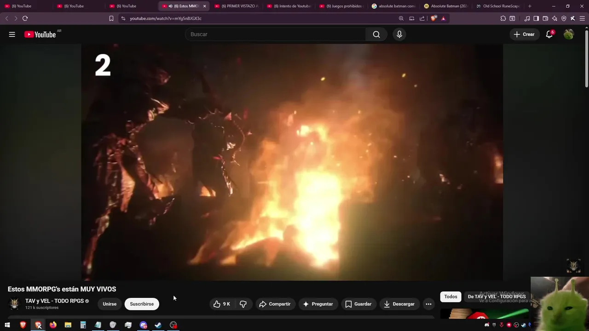The height and width of the screenshot is (331, 589).
Task: Click the magnifying glass search button
Action: (x=376, y=34)
